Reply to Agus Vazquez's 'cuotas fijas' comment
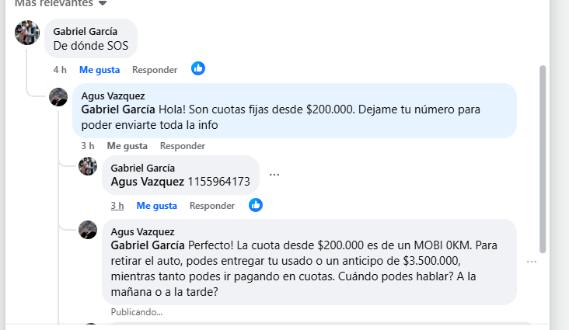The image size is (569, 330). tap(183, 146)
